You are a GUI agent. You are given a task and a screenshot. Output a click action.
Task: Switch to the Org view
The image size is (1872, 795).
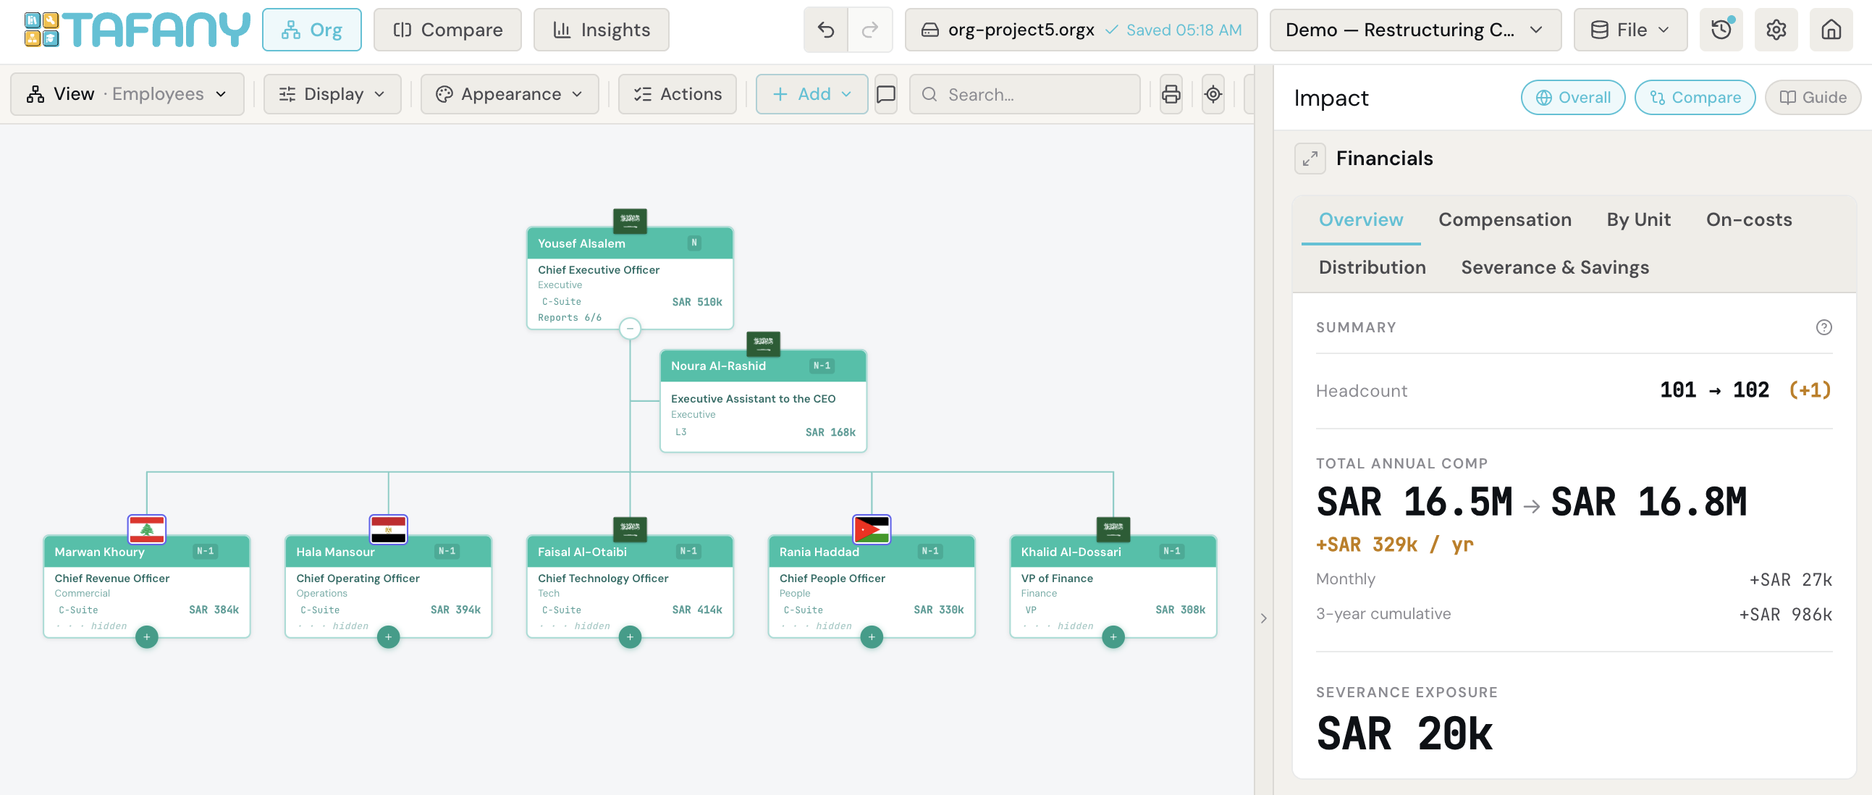(312, 30)
